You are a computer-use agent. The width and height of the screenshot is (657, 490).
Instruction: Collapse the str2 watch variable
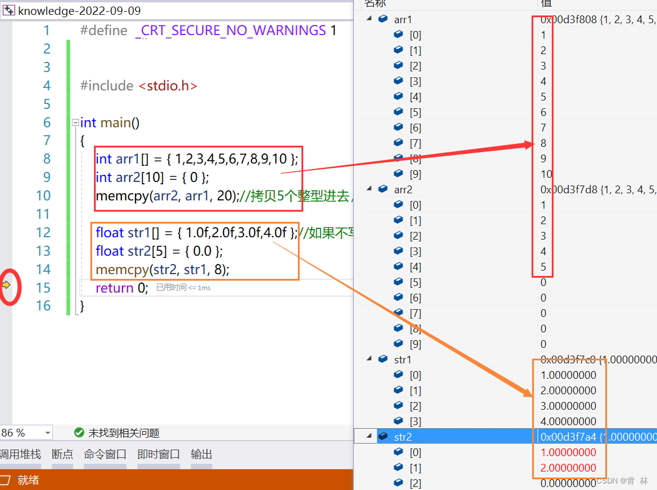coord(369,436)
